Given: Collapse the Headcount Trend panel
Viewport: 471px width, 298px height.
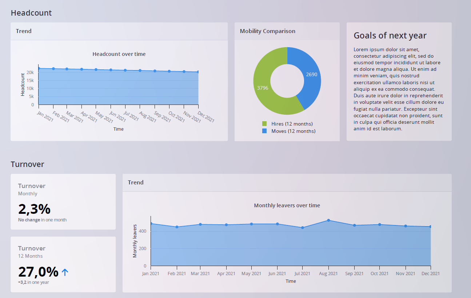Looking at the screenshot, I should point(24,31).
